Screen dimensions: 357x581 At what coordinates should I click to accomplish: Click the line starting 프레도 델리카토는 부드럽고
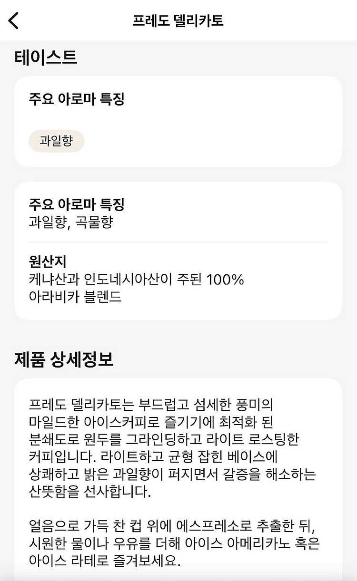(149, 405)
